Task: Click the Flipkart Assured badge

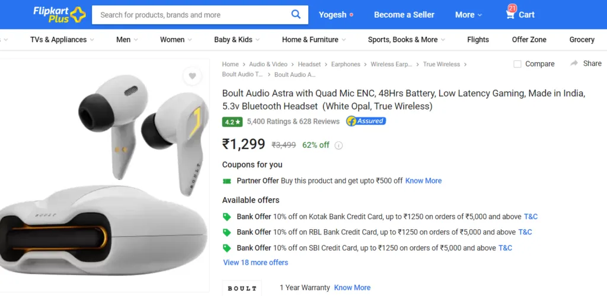Action: [x=366, y=121]
